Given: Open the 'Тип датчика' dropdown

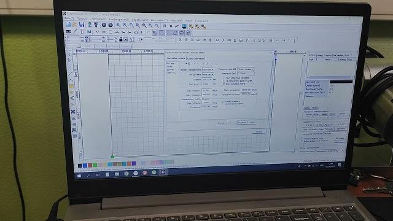Looking at the screenshot, I should point(208,74).
